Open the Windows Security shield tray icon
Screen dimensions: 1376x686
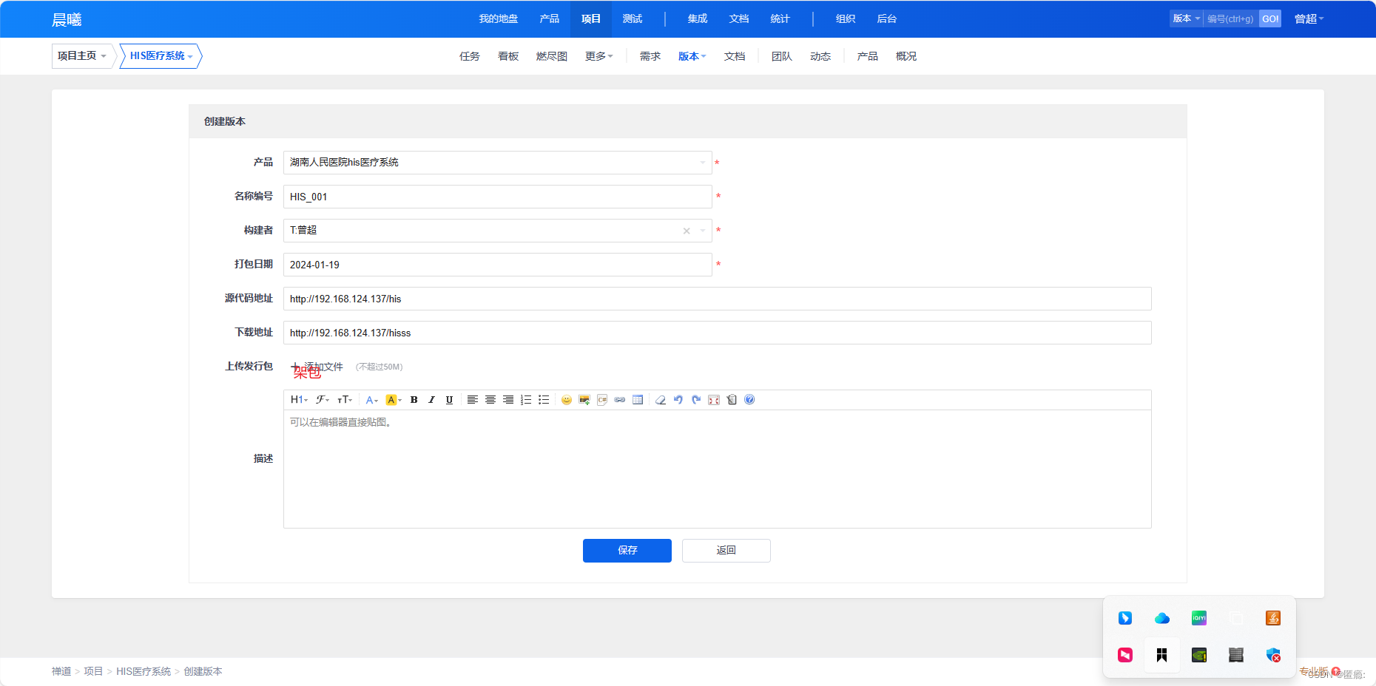(1273, 655)
